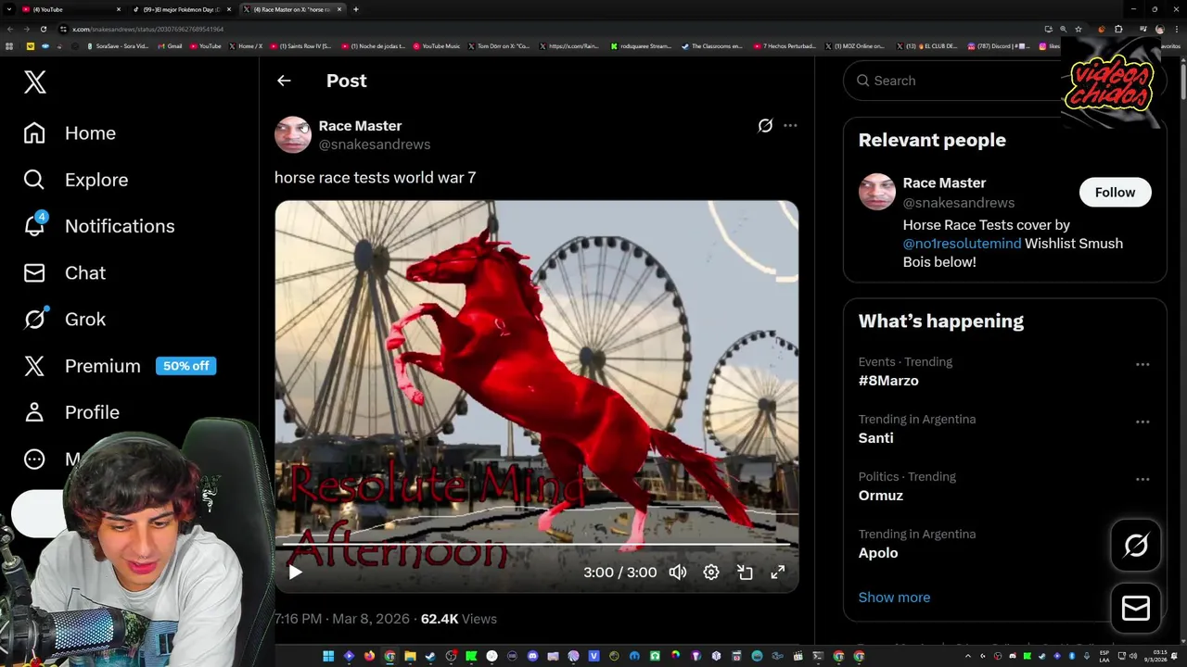This screenshot has width=1187, height=667.
Task: Open more options for #8Marzo trend
Action: (x=1142, y=365)
